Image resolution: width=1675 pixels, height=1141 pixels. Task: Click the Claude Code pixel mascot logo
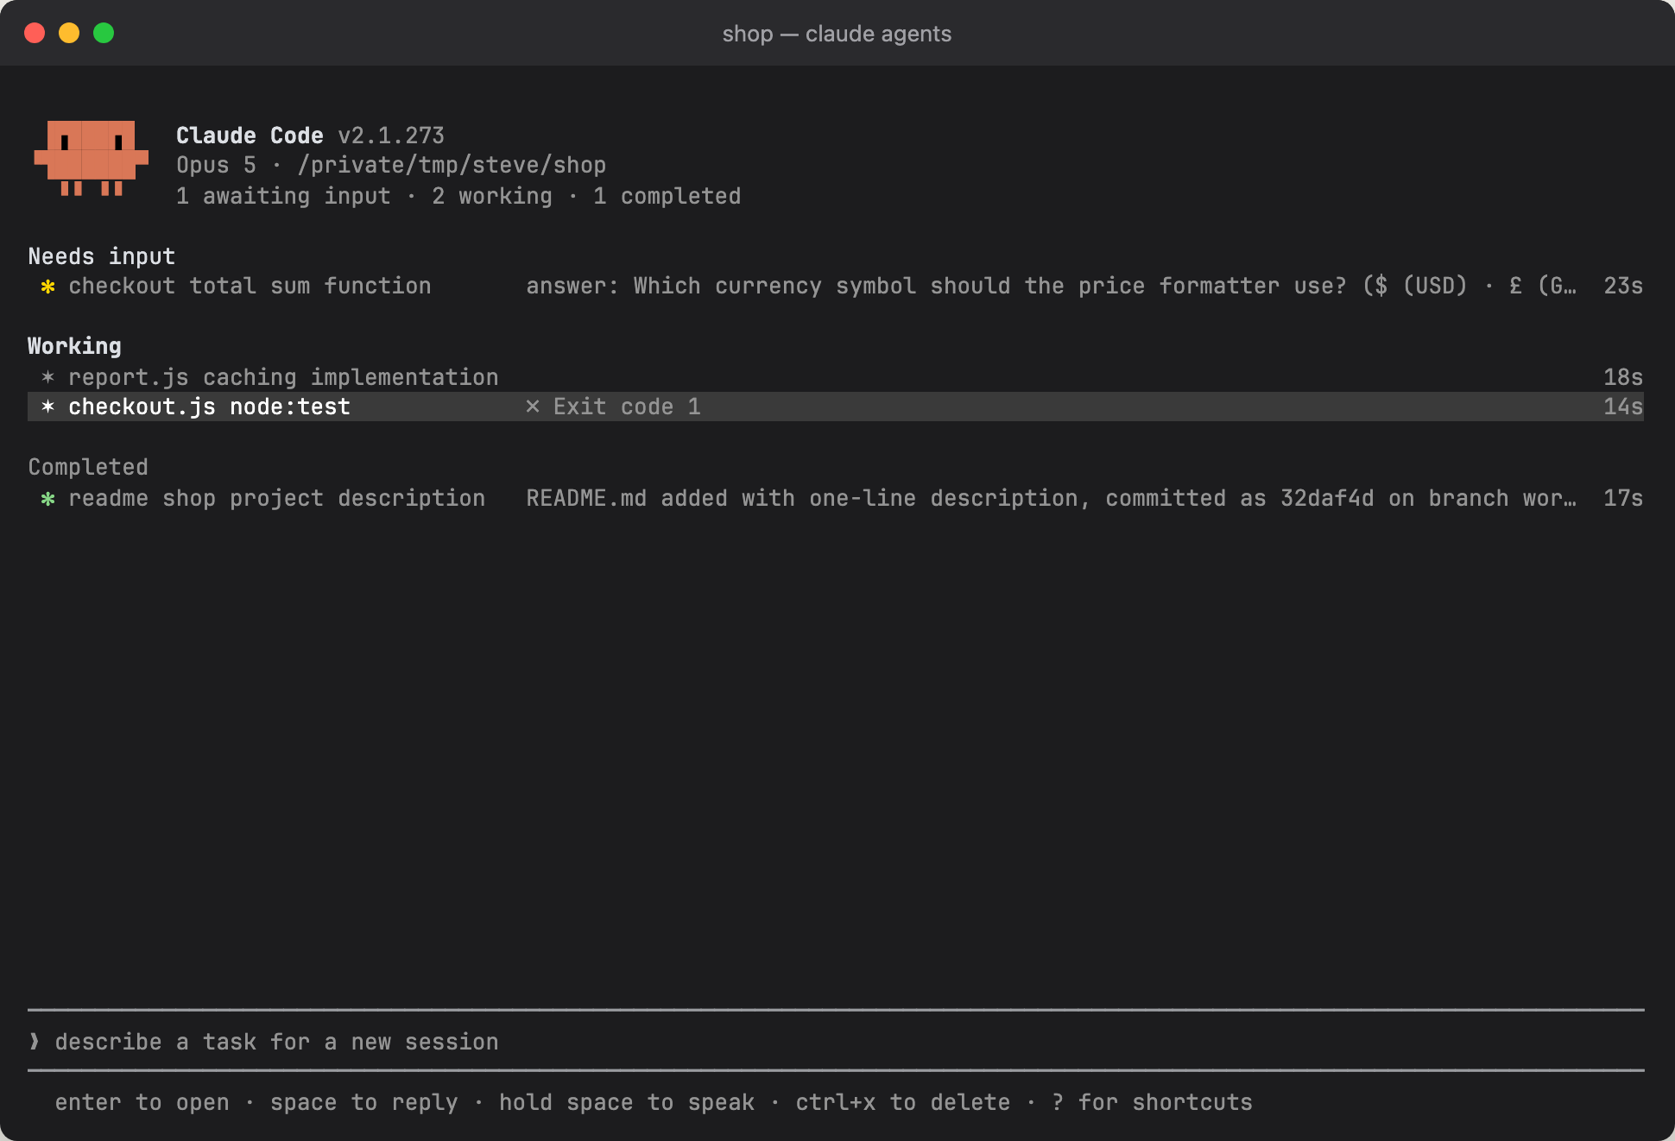(x=91, y=158)
